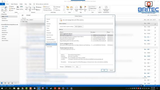Switch to People icon in navigation bar
Viewport: 160px width, 90px height.
pyautogui.click(x=9, y=83)
